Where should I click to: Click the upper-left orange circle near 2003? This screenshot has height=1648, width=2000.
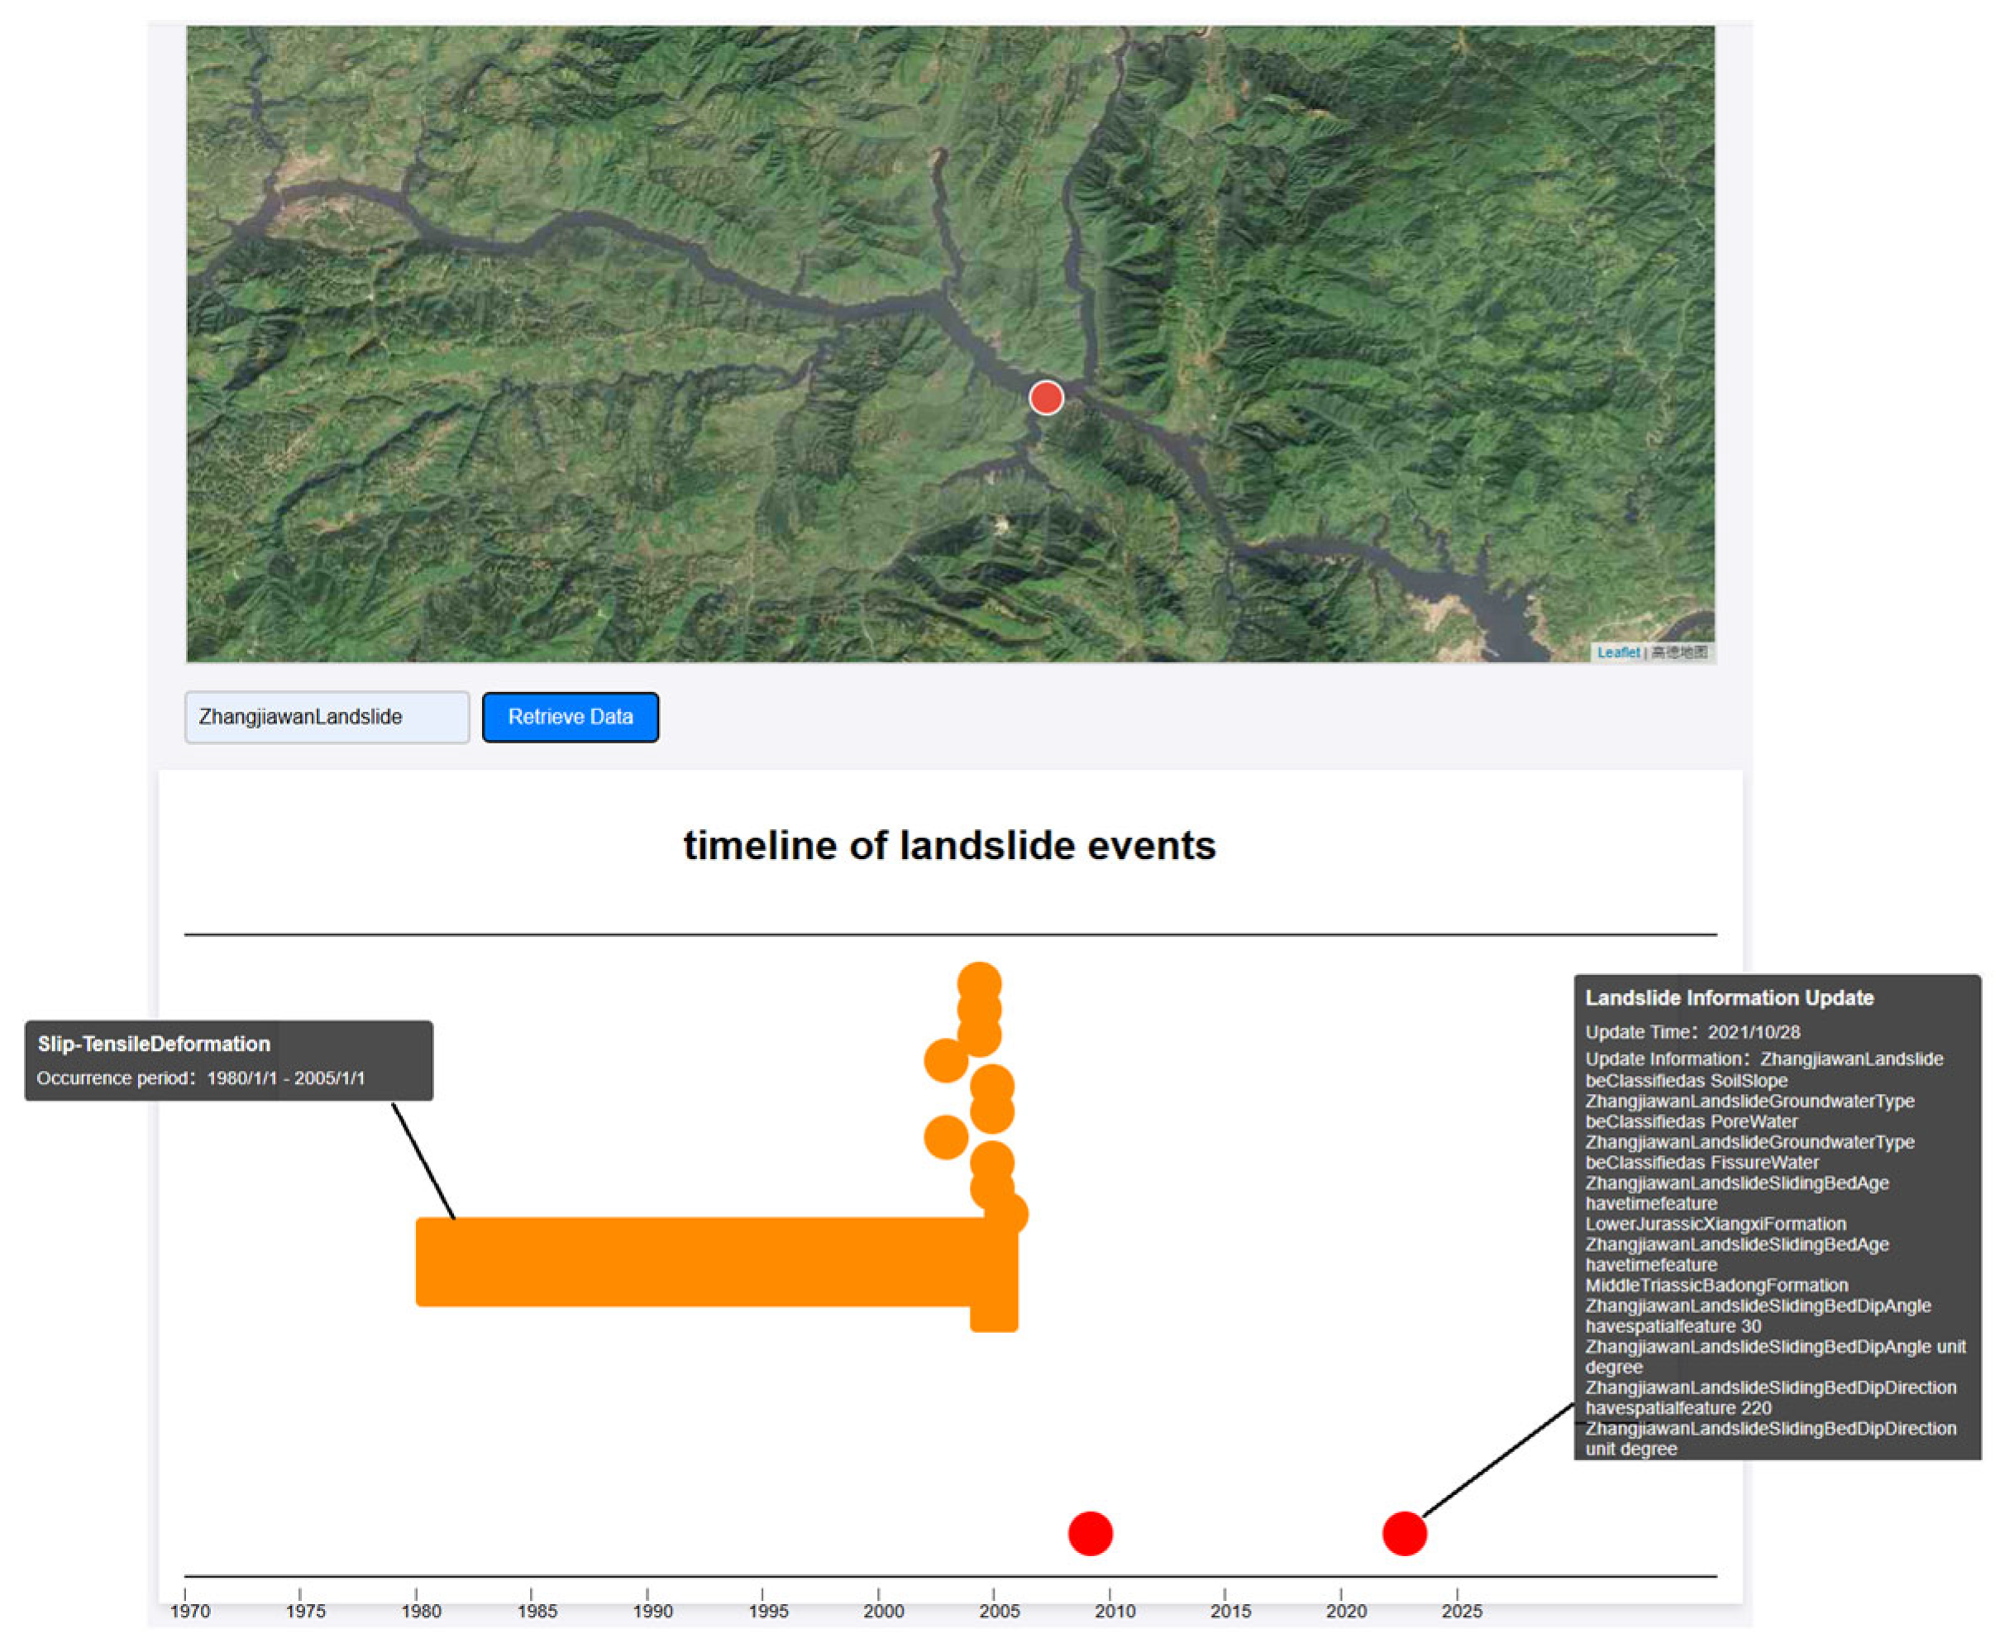pos(945,1059)
